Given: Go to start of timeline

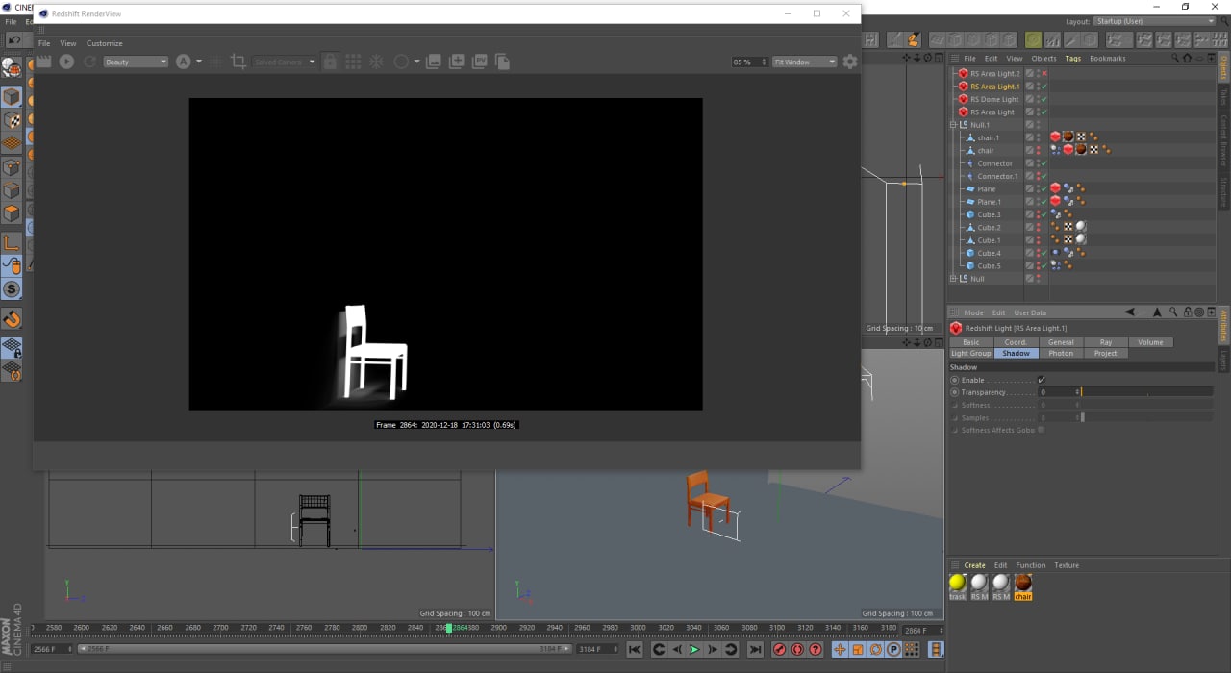Looking at the screenshot, I should coord(635,650).
